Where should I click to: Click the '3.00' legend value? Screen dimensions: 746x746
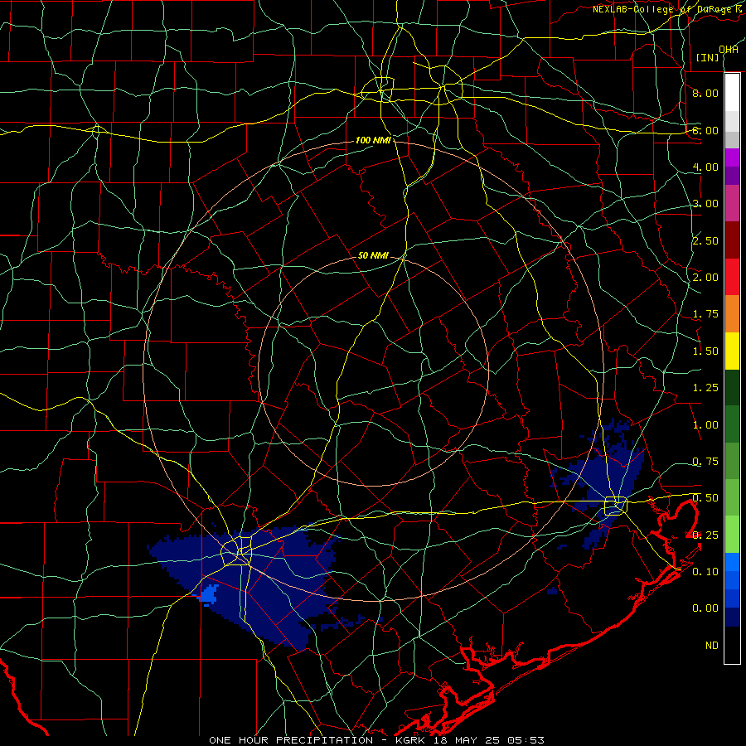click(x=705, y=204)
